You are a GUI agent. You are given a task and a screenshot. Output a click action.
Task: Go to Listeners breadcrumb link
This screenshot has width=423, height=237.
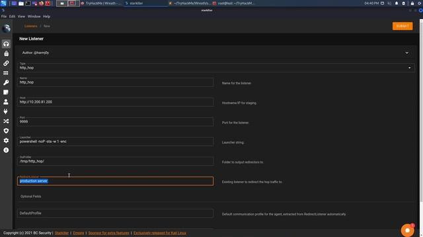coord(31,26)
